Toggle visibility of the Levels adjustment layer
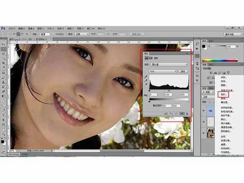This screenshot has width=244, height=183. [204, 110]
